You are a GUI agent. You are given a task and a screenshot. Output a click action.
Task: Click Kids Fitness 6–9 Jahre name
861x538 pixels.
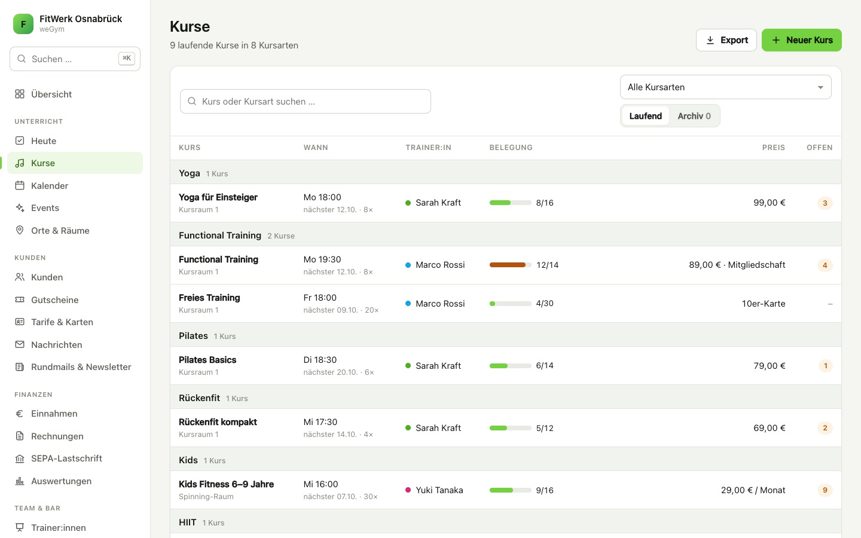226,484
